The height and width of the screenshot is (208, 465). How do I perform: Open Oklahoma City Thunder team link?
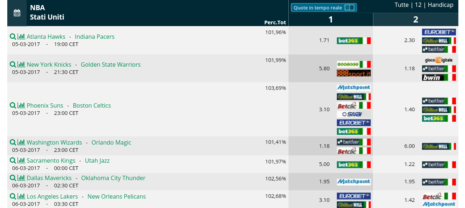[113, 178]
